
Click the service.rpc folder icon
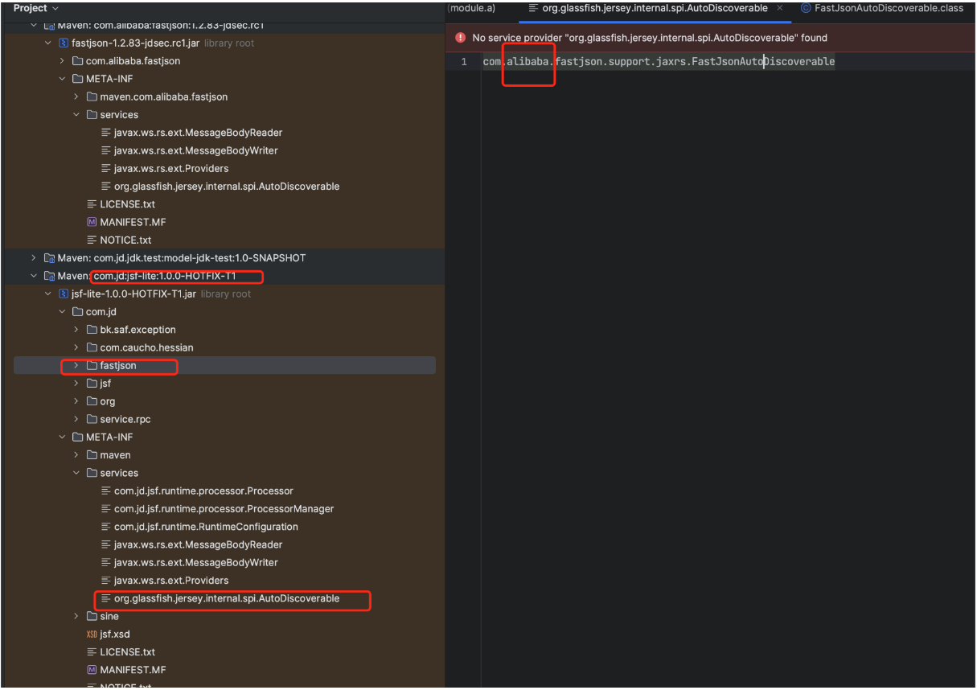(x=91, y=419)
